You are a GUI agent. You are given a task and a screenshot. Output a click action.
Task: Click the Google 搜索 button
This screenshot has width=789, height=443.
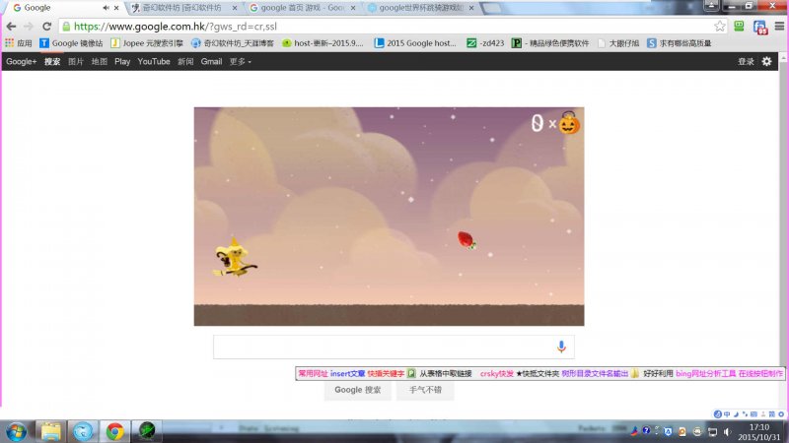pyautogui.click(x=358, y=390)
